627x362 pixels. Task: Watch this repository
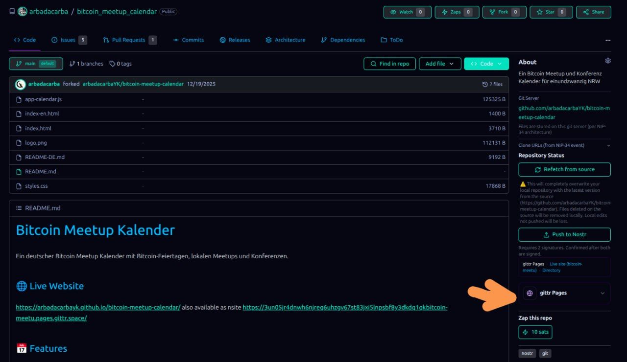(x=408, y=12)
